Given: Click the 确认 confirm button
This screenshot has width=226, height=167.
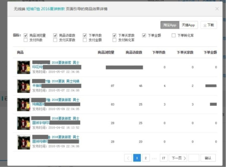Looking at the screenshot, I should (x=208, y=158).
